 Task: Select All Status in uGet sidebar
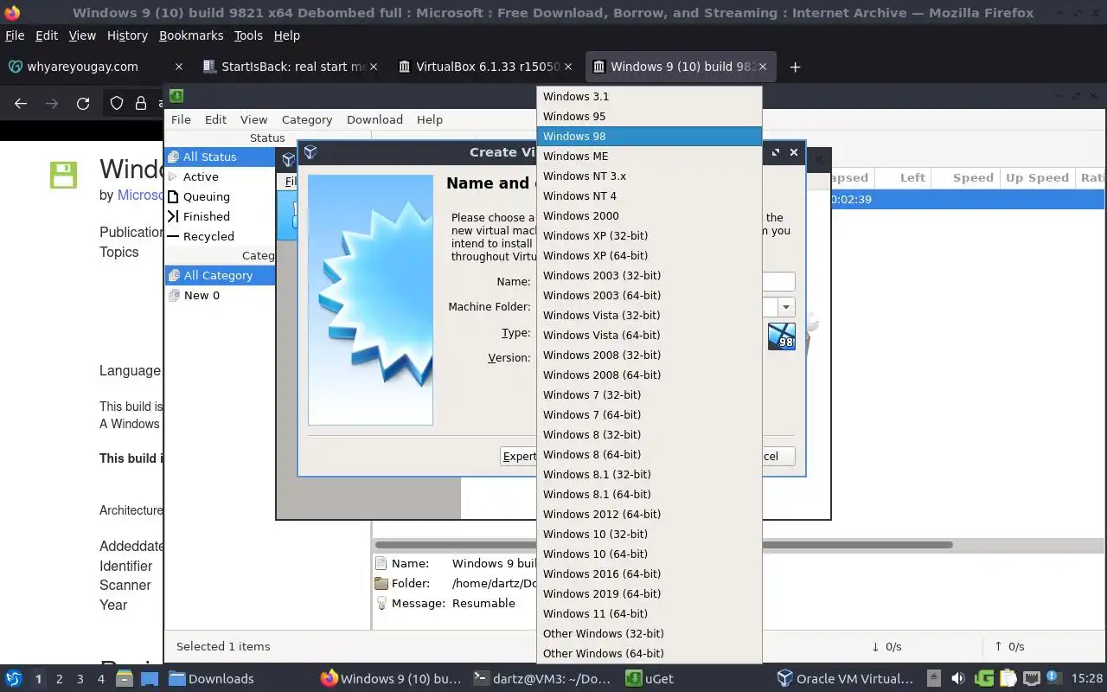220,157
